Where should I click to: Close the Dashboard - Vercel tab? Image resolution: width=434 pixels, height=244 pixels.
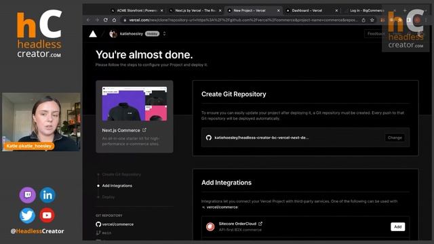(x=336, y=11)
